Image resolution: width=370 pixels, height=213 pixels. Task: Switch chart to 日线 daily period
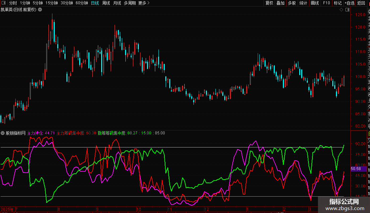(95, 3)
